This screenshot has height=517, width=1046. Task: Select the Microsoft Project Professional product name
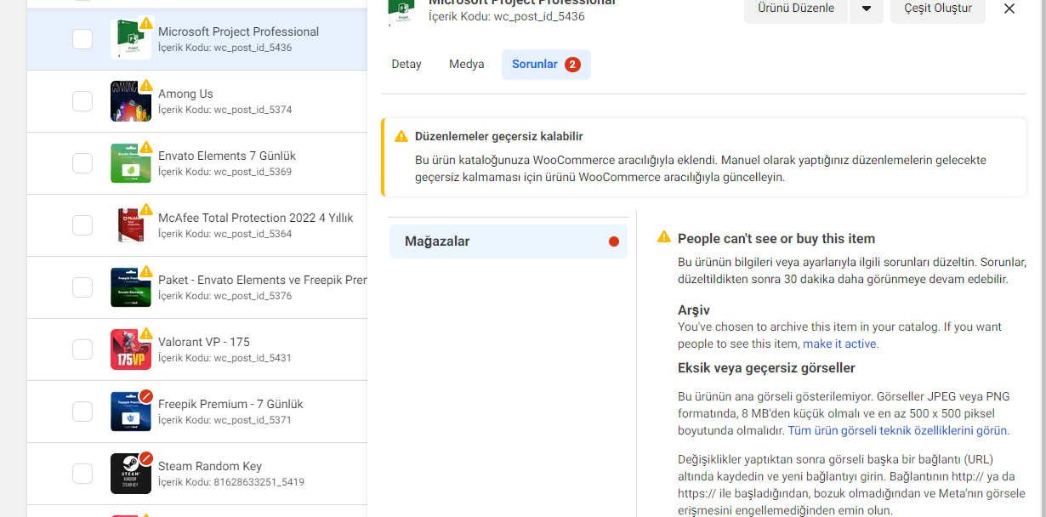click(239, 31)
